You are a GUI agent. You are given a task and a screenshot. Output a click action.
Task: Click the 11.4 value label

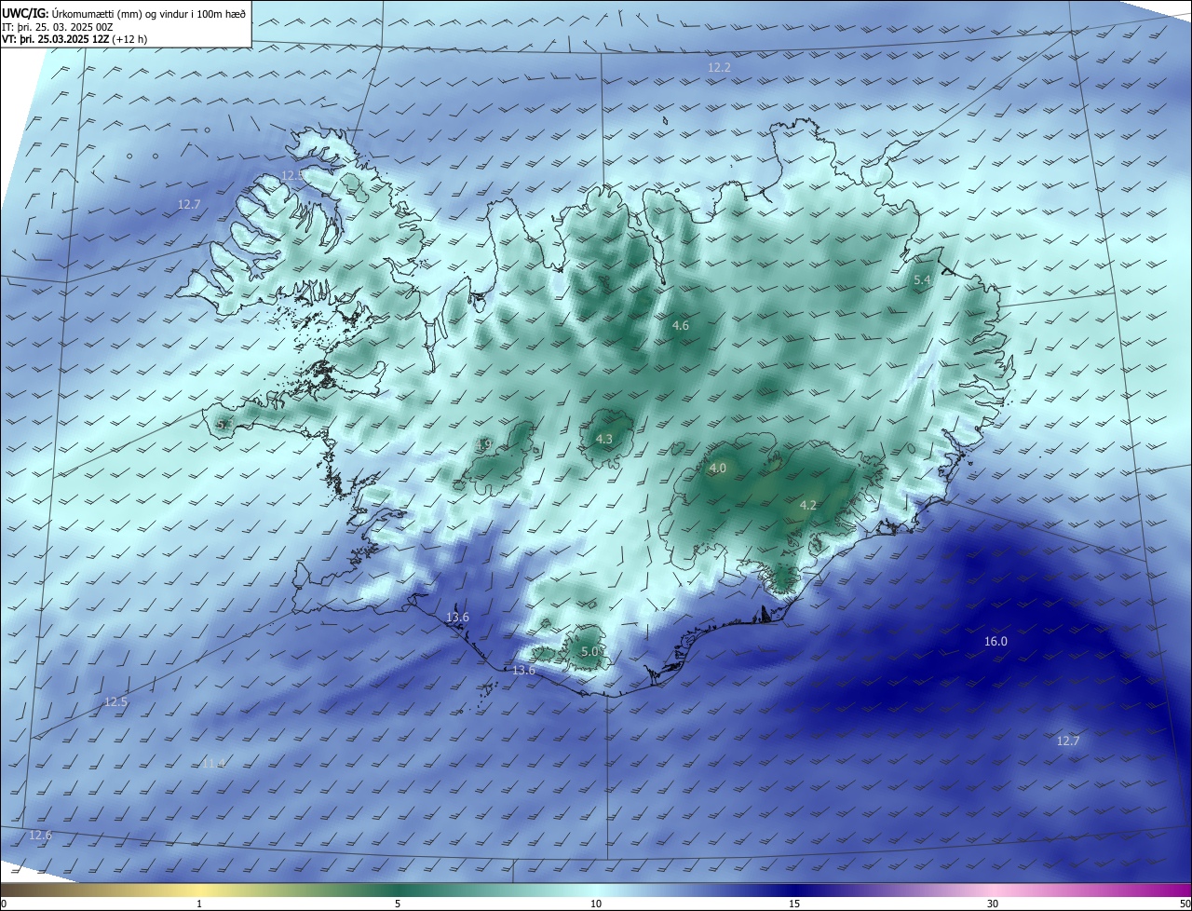[213, 763]
